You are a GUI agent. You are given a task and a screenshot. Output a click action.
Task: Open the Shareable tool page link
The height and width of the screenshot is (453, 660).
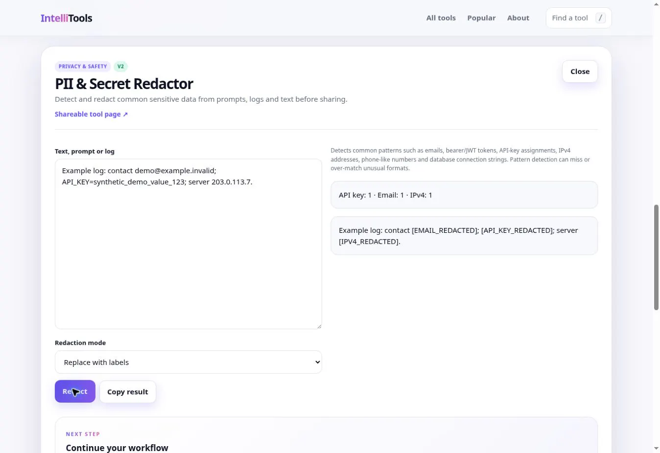point(91,114)
